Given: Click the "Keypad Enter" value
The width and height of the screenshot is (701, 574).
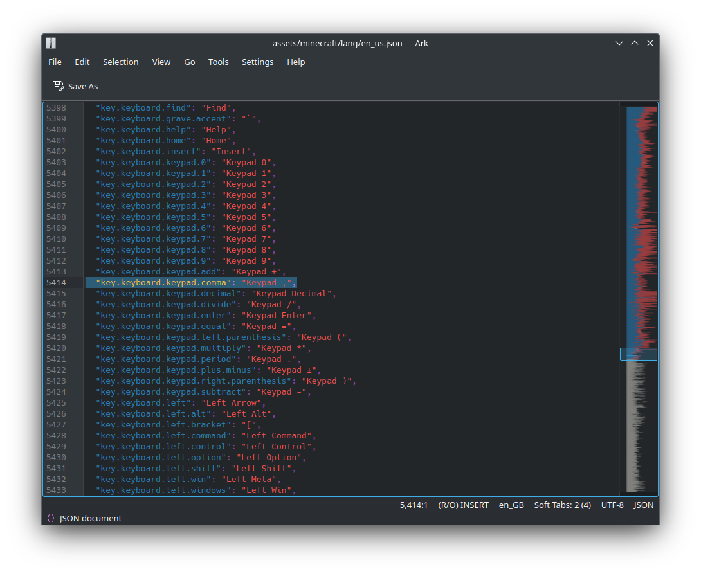Looking at the screenshot, I should click(x=277, y=316).
